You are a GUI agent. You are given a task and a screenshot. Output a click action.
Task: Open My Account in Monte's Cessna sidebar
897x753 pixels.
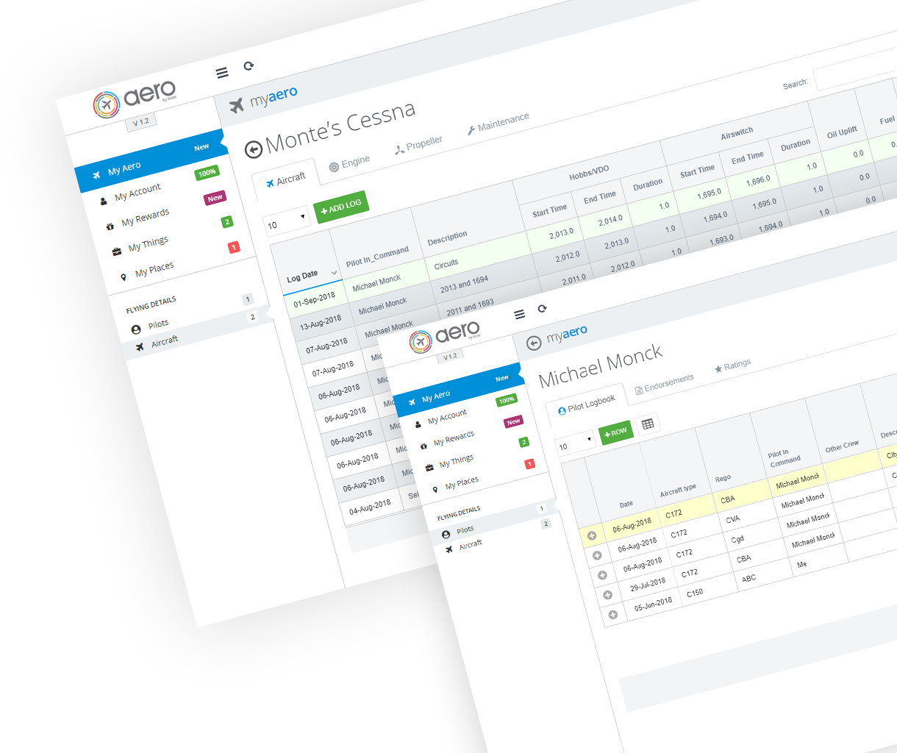tap(137, 193)
